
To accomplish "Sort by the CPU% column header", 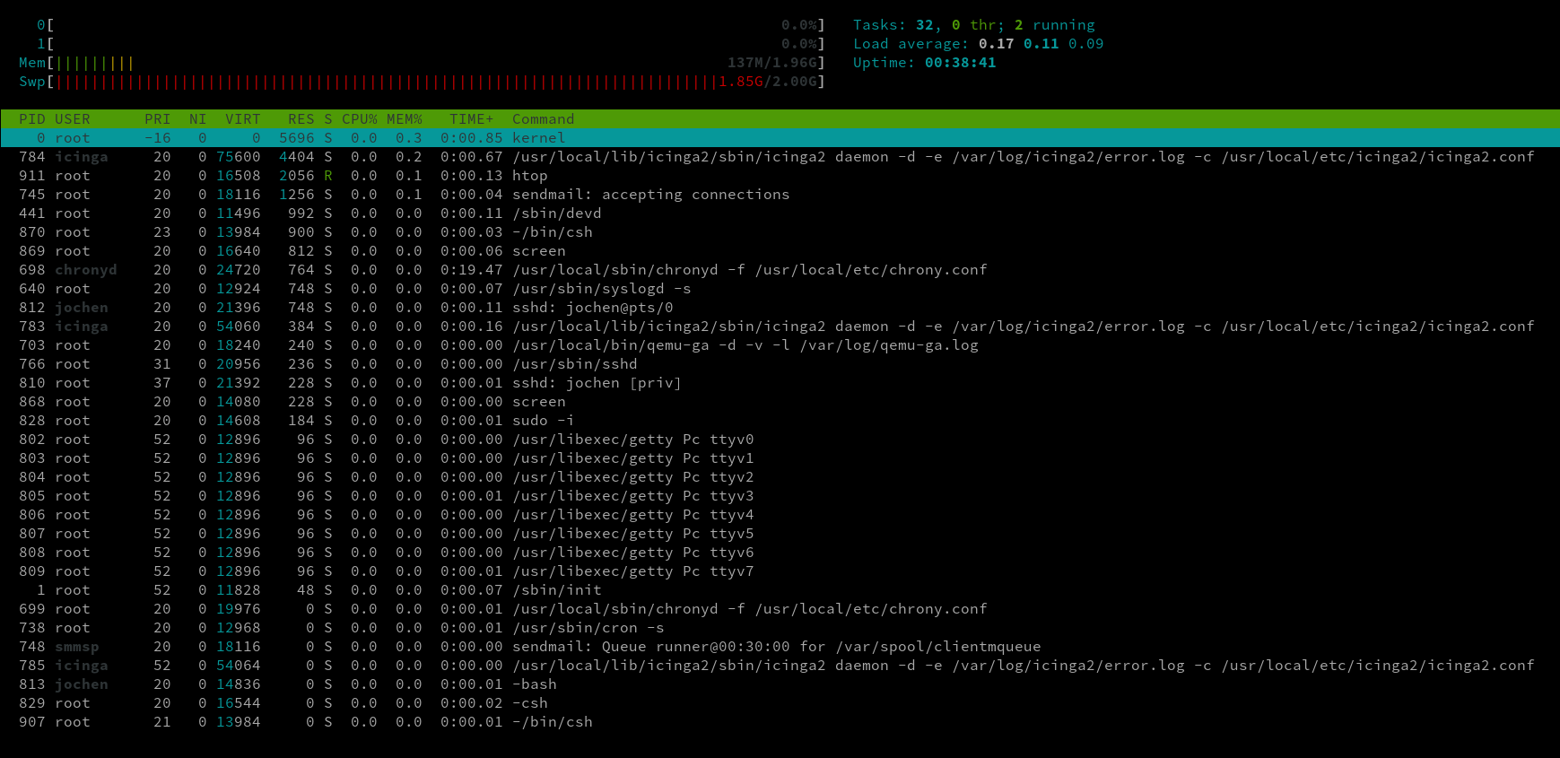I will [359, 119].
